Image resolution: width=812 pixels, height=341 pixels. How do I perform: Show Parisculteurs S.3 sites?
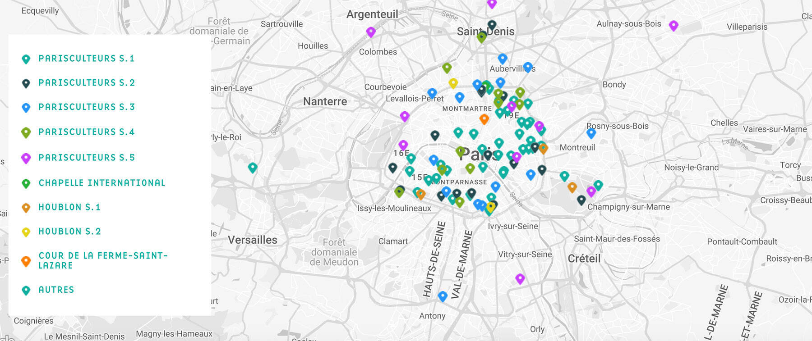[87, 107]
